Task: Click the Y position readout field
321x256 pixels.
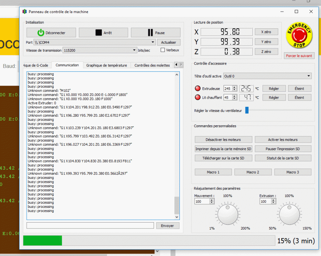Action: [226, 42]
